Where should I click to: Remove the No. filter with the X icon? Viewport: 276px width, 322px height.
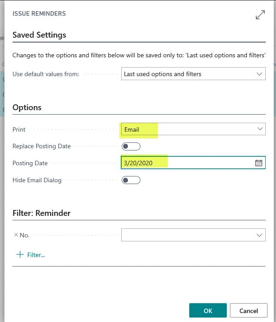point(16,235)
